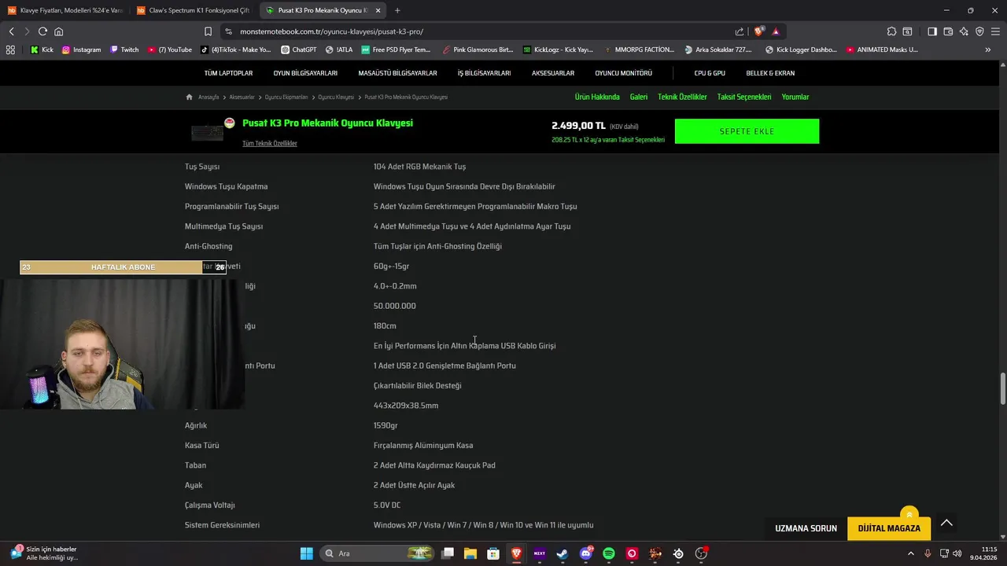The image size is (1007, 566).
Task: Click the UZMANA SORUN button
Action: click(x=806, y=528)
